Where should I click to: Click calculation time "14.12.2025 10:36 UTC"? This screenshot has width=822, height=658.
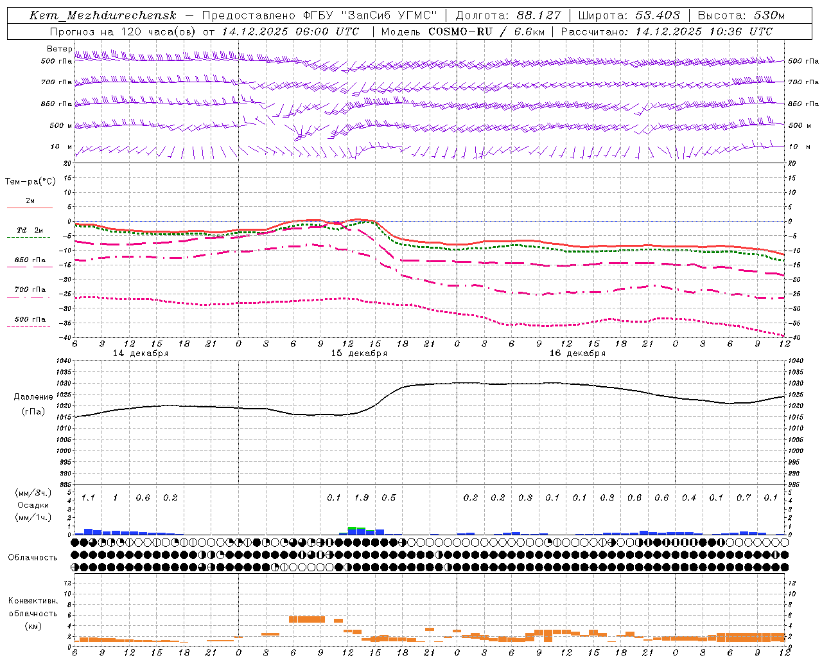[704, 31]
